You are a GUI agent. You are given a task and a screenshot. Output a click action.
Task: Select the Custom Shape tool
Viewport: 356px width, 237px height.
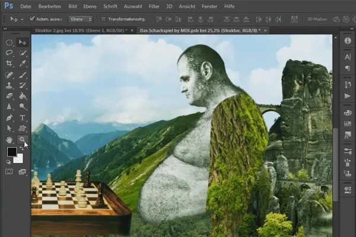click(23, 128)
